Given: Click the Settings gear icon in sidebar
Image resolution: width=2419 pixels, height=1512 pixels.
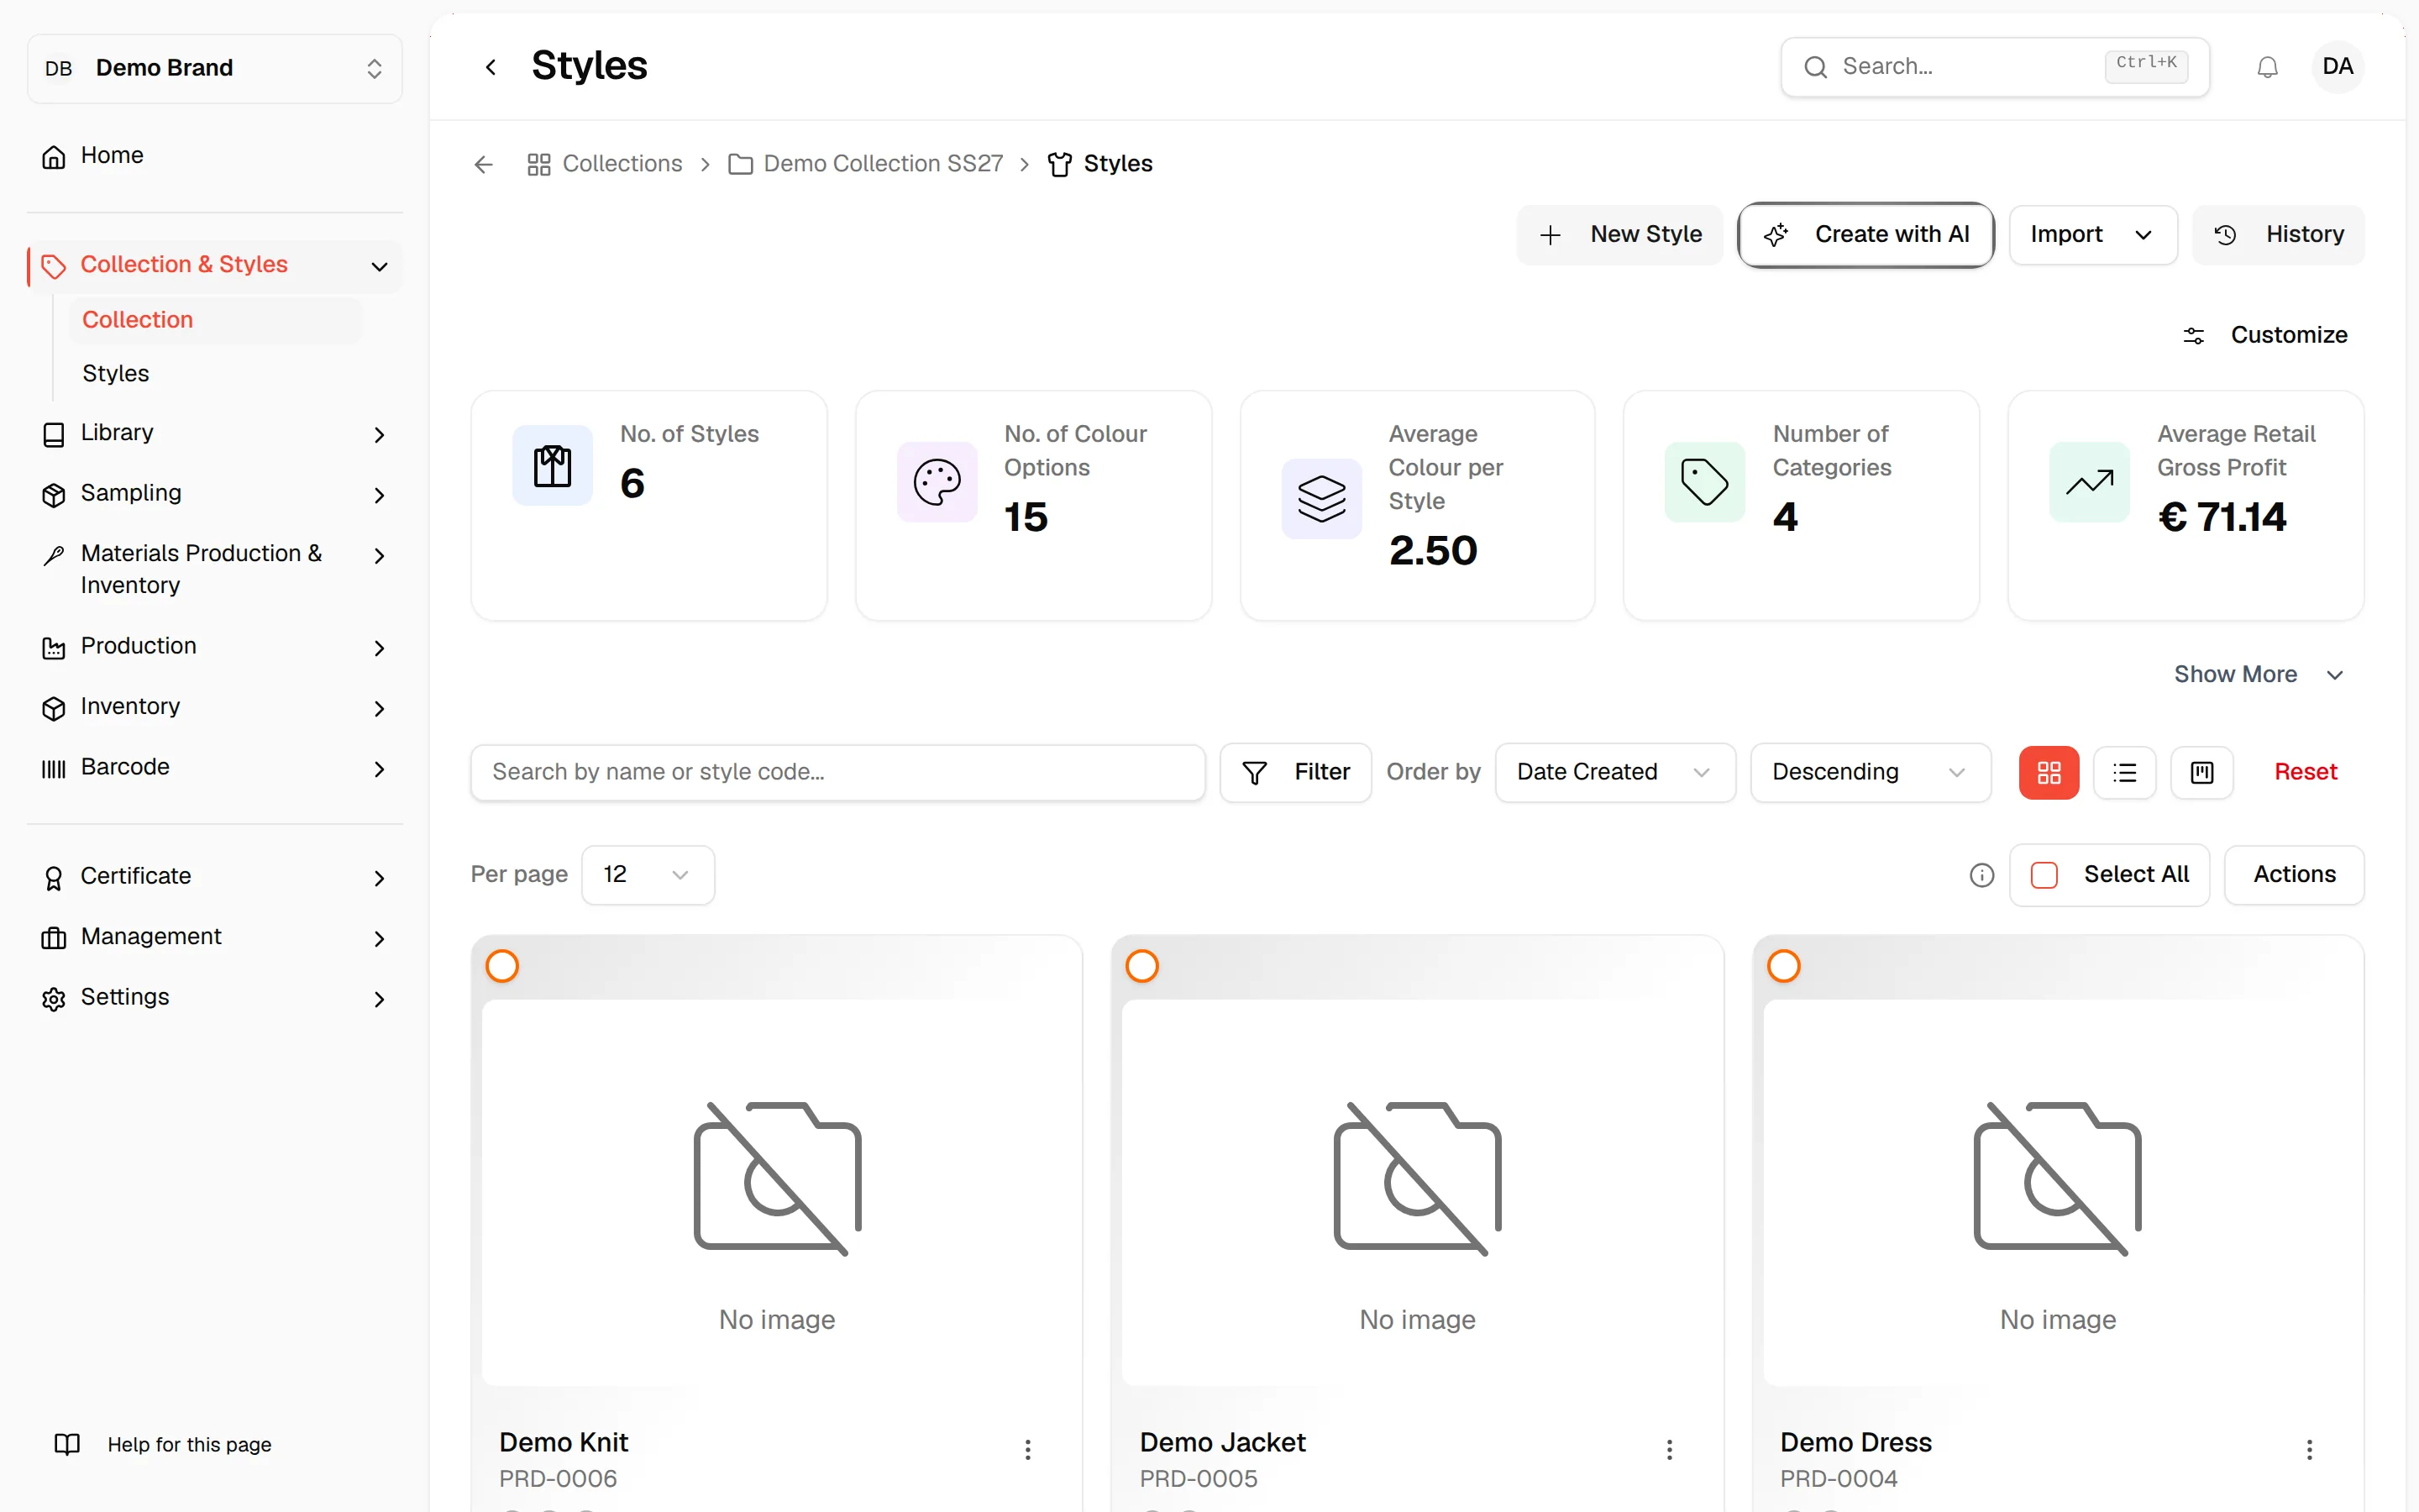Looking at the screenshot, I should [54, 999].
